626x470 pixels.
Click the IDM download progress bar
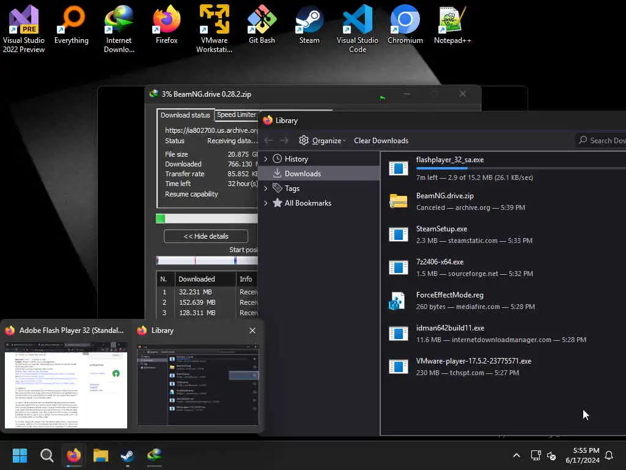click(x=207, y=218)
